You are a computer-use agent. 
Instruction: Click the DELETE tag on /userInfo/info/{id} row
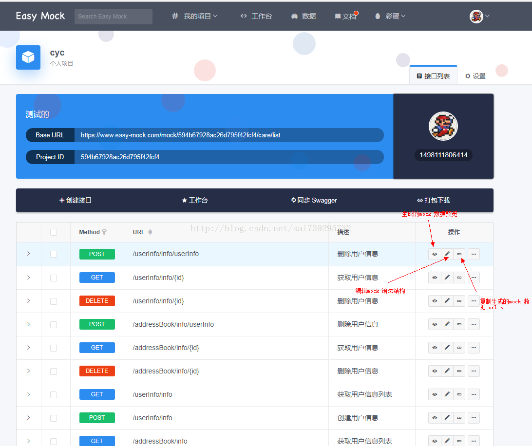click(97, 301)
